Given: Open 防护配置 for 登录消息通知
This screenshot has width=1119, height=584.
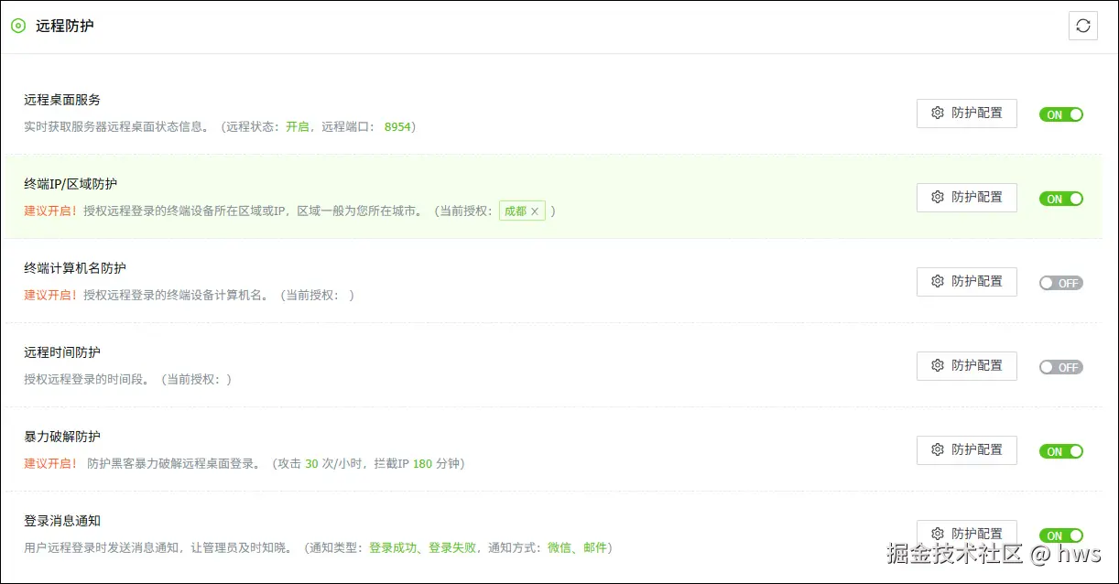Looking at the screenshot, I should pyautogui.click(x=966, y=534).
